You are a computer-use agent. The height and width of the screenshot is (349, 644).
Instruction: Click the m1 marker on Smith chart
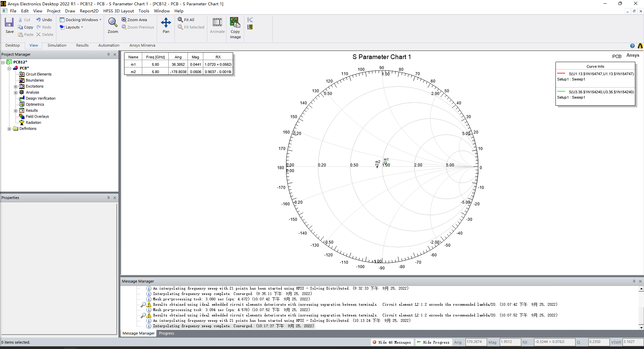(x=385, y=164)
